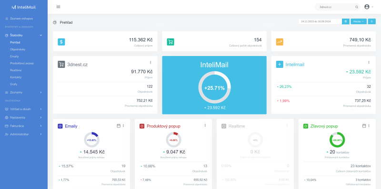Select Prehľad in the sidebar

(15, 42)
